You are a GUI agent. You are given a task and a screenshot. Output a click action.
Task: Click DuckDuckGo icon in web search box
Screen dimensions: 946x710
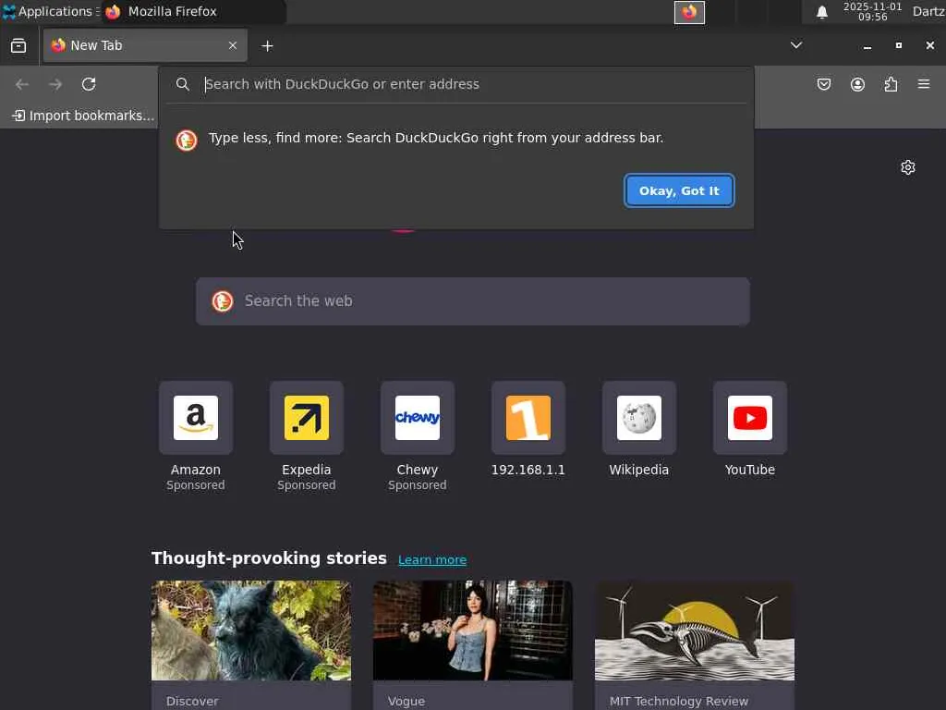223,301
